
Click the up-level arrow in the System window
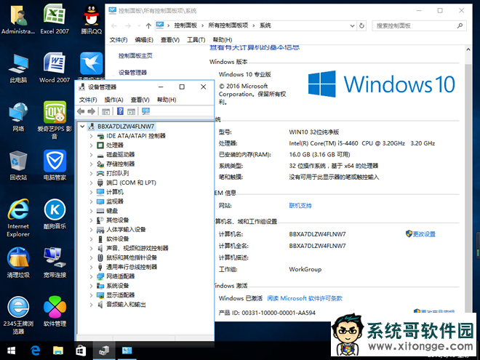(148, 25)
